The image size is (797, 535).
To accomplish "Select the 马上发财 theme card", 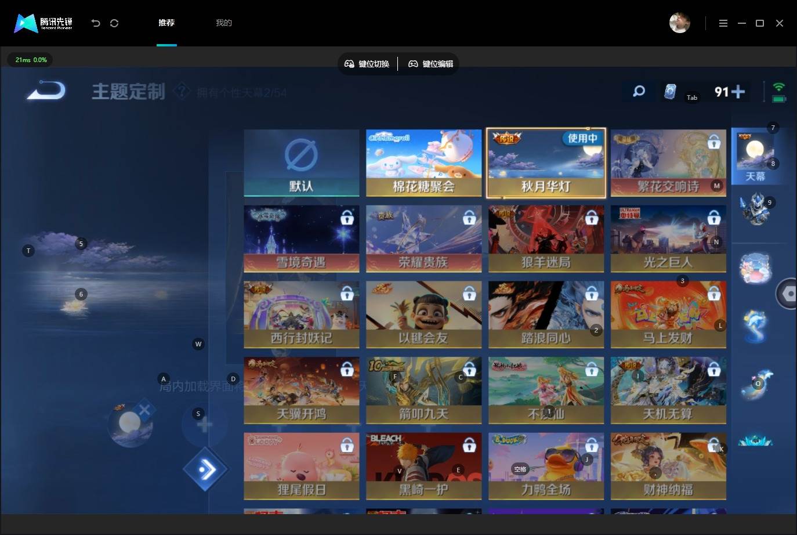I will (668, 315).
